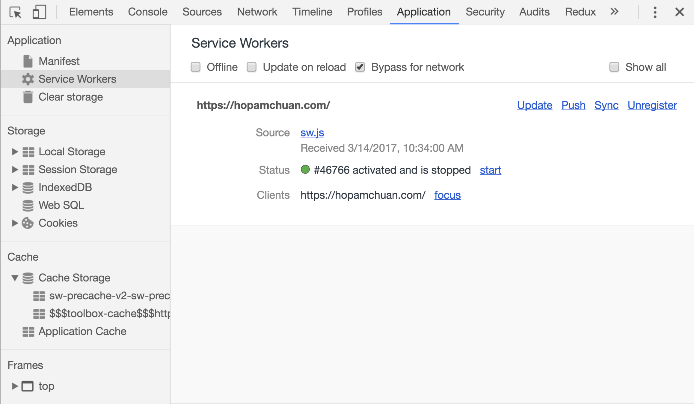Screen dimensions: 694x404
Task: Click the inspect element cursor icon
Action: (15, 12)
